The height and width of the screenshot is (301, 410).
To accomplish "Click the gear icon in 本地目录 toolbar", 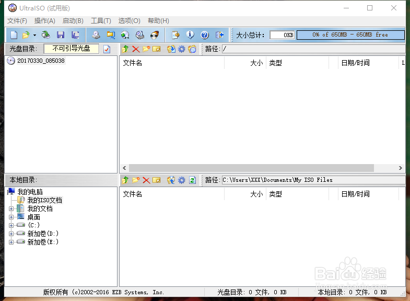I will 181,180.
